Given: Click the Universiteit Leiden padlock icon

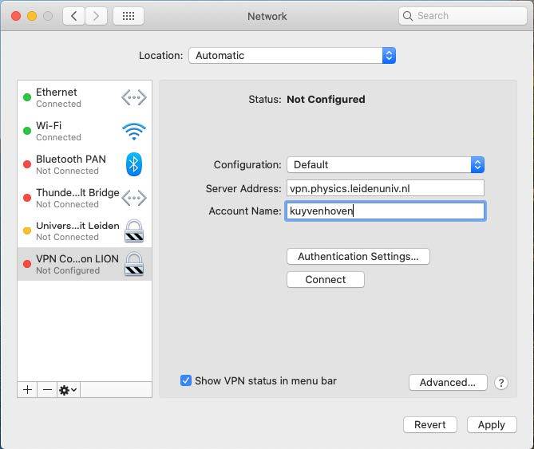Looking at the screenshot, I should (x=134, y=231).
